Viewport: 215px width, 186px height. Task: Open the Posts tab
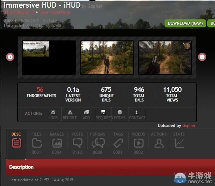77,143
